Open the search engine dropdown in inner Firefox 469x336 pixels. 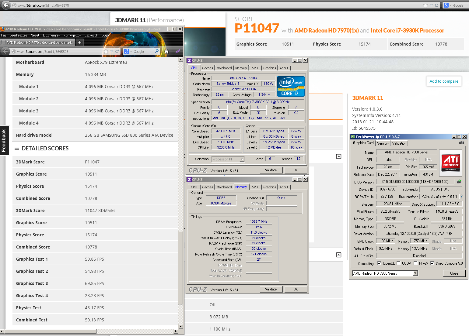coord(131,52)
